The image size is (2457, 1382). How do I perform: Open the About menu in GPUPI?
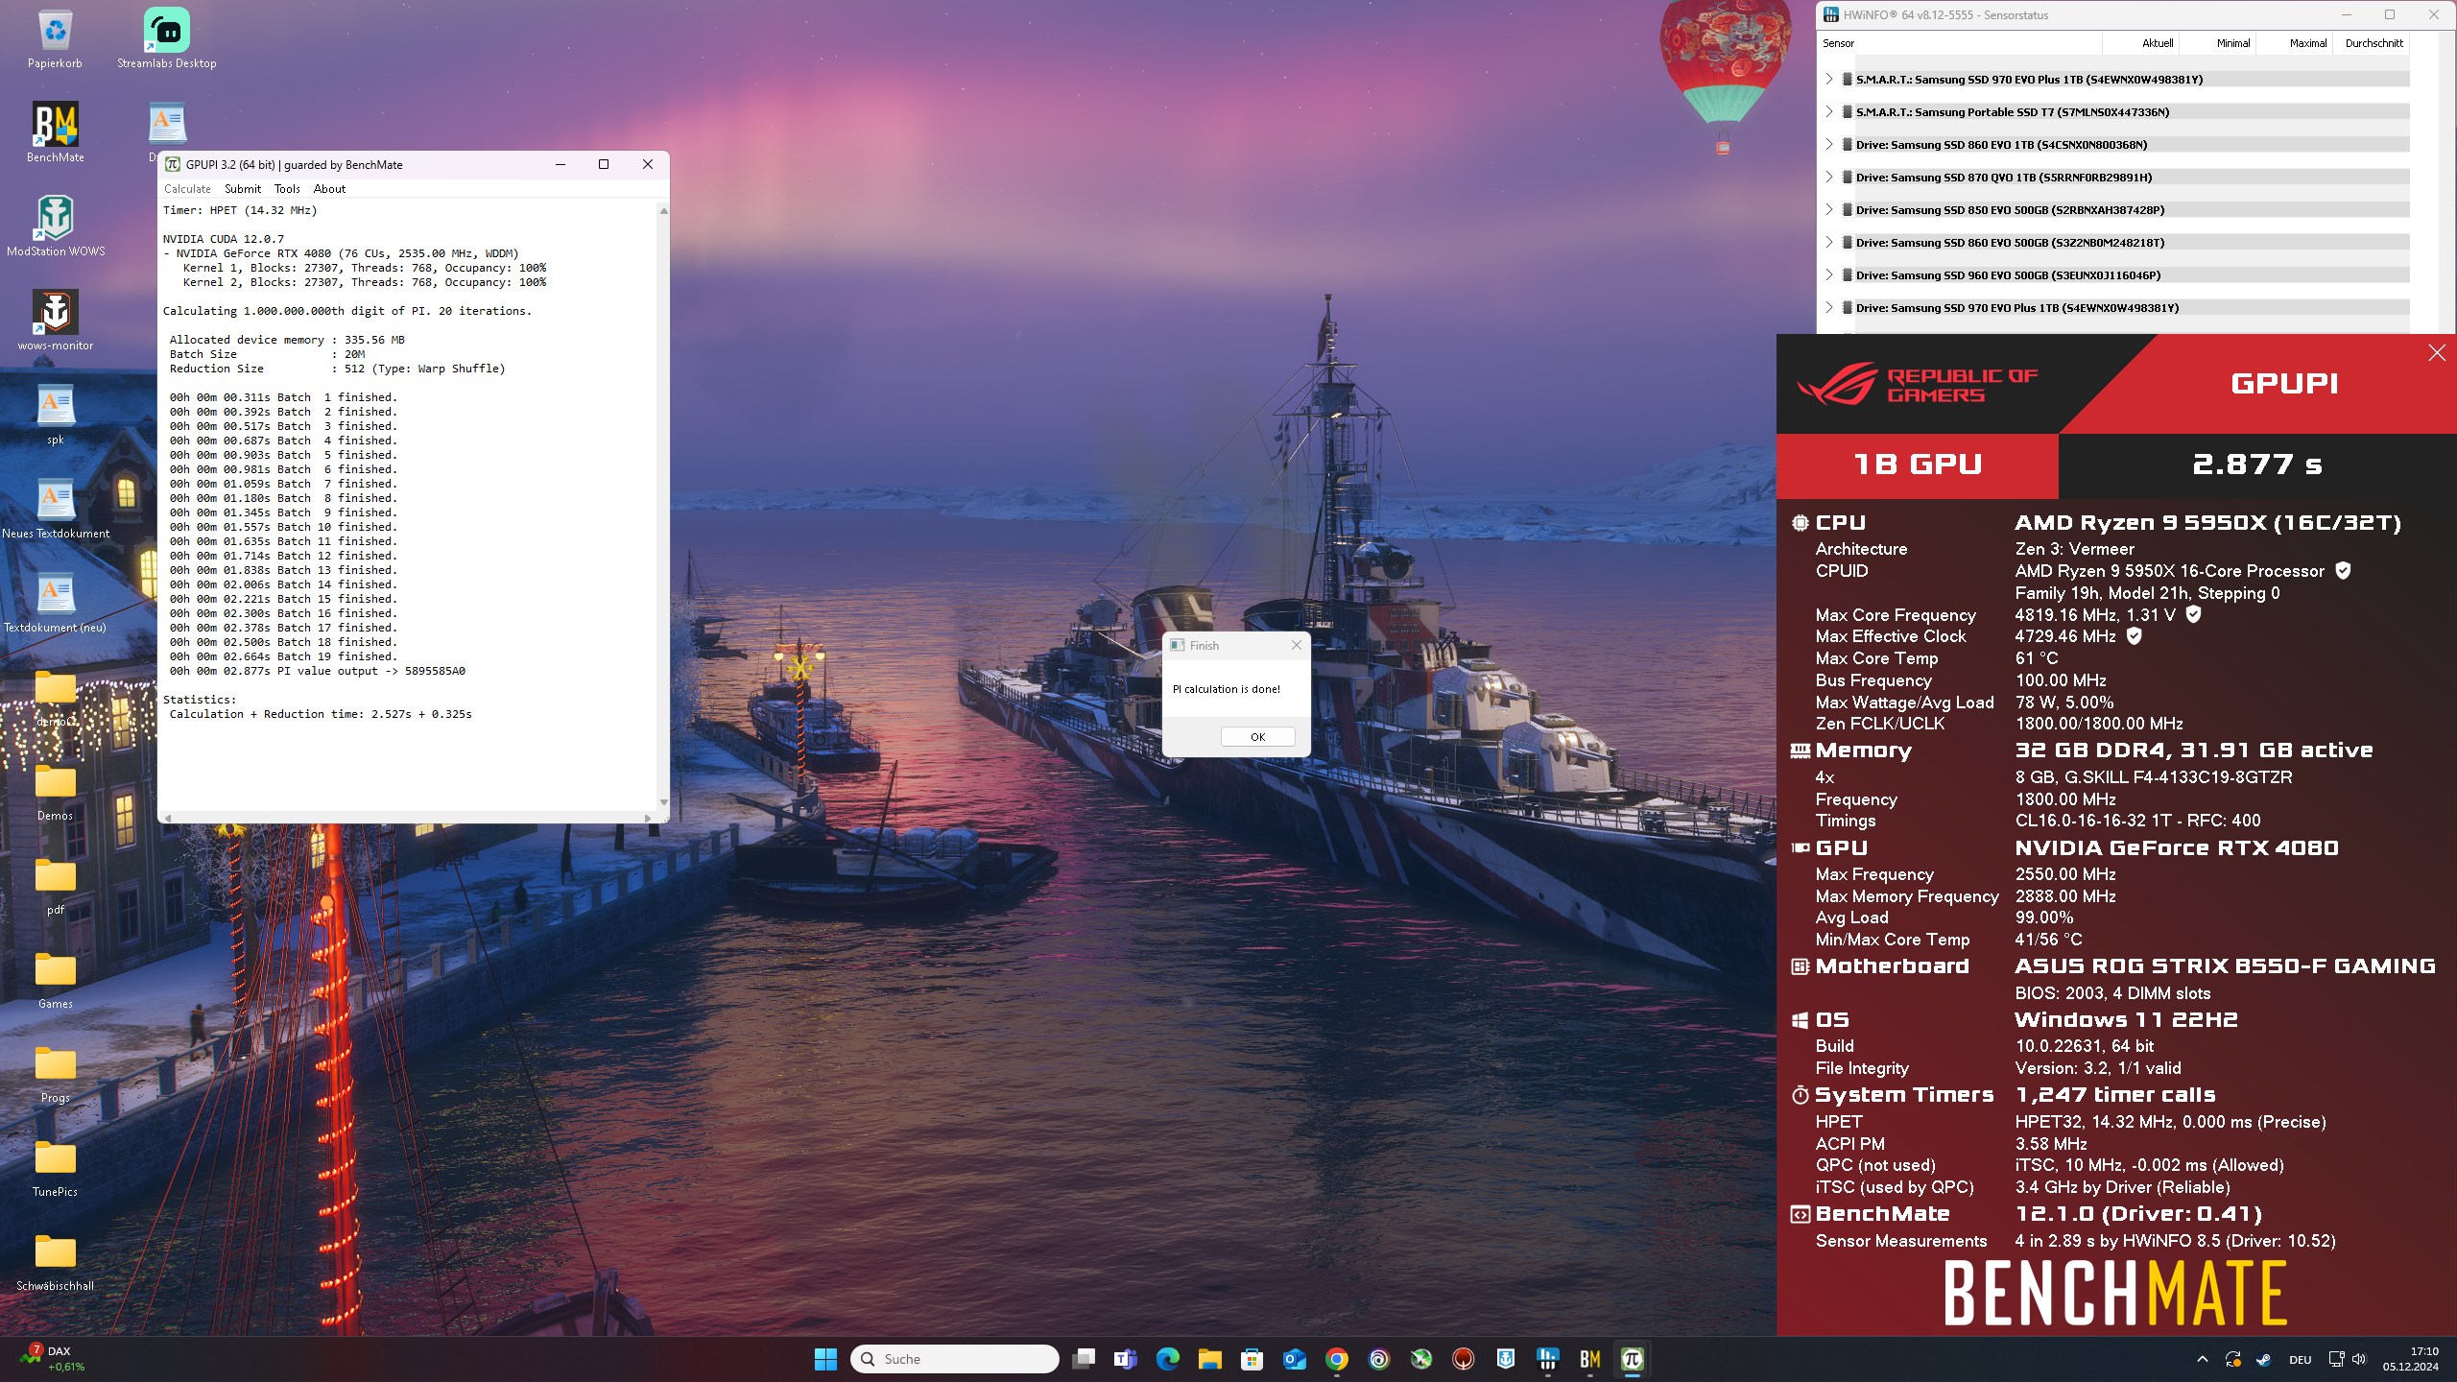tap(329, 189)
